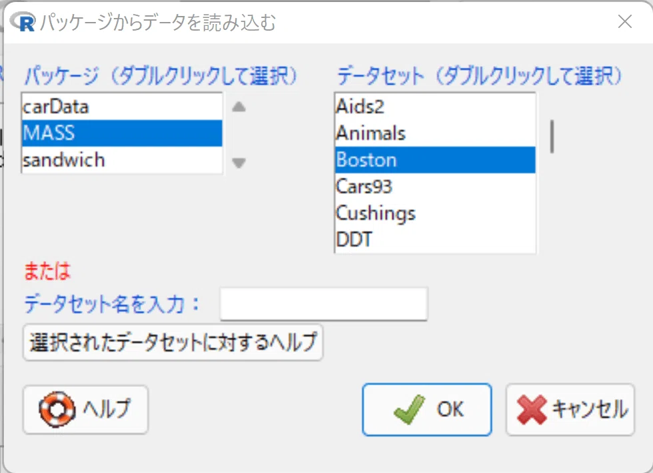The height and width of the screenshot is (473, 653).
Task: Confirm with the OK button
Action: (427, 409)
